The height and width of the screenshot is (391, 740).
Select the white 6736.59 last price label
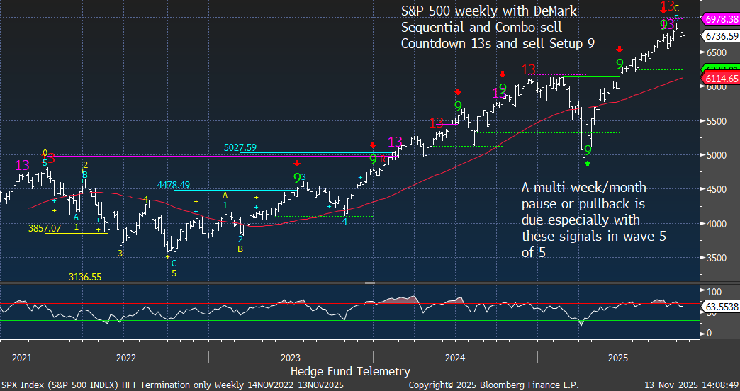click(x=719, y=35)
